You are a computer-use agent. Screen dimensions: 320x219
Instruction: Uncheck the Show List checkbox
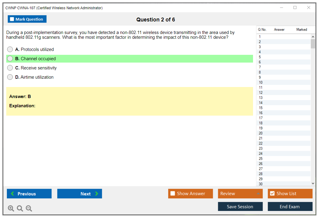[x=272, y=194]
